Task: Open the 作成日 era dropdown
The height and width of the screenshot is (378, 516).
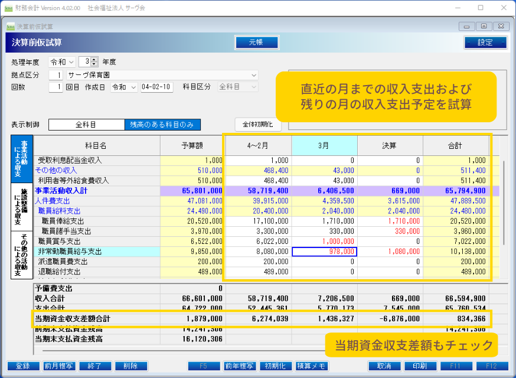Action: tap(124, 87)
